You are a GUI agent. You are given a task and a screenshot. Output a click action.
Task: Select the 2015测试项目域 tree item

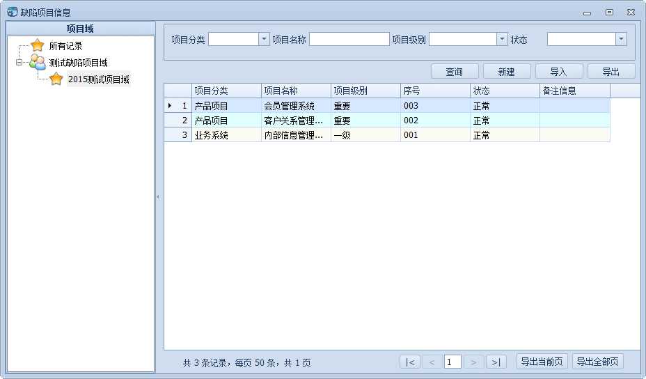[x=98, y=79]
